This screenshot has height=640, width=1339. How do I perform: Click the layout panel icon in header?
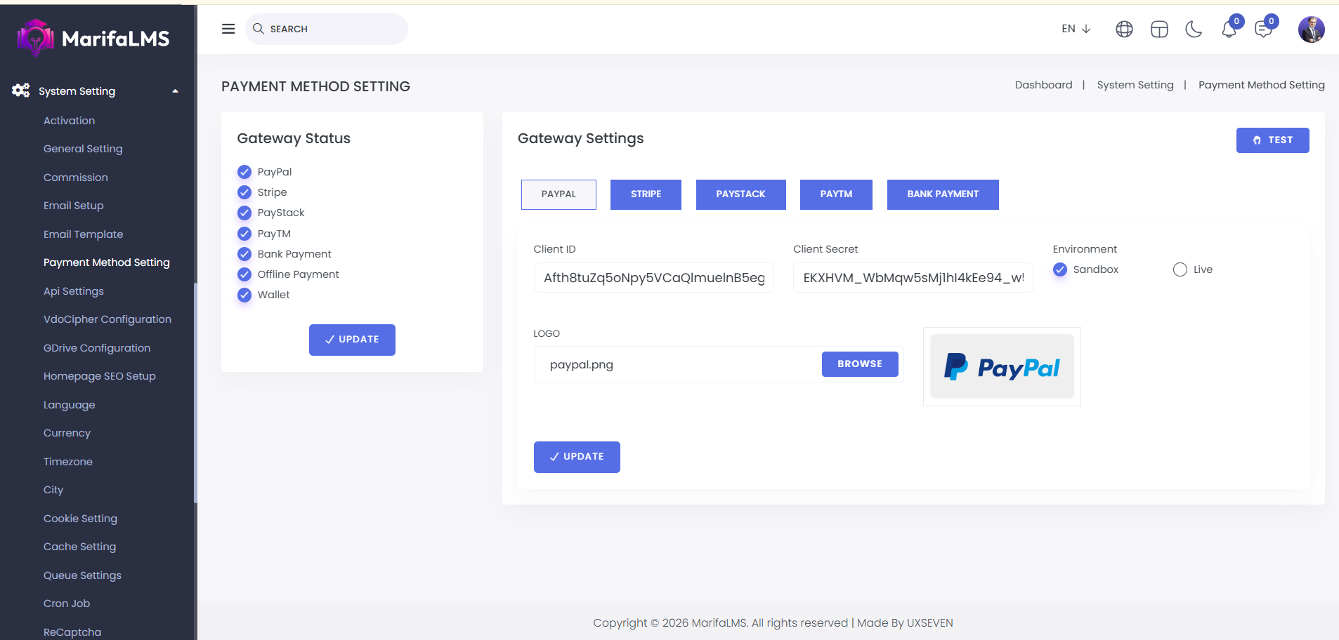(1159, 29)
